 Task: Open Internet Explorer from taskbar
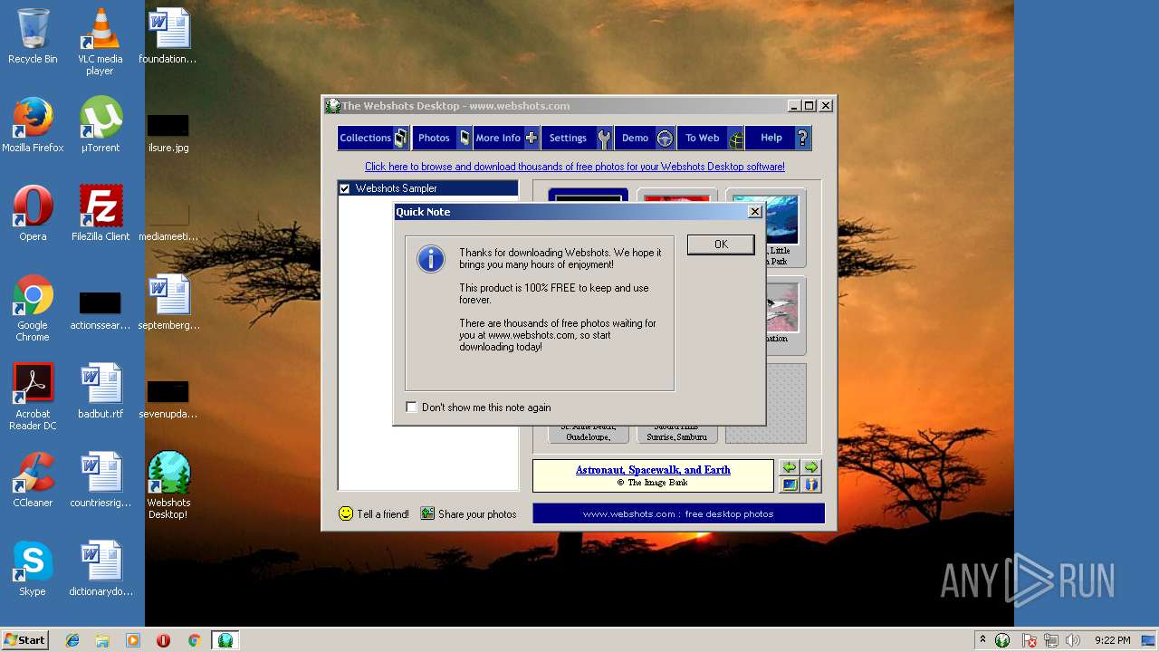click(x=72, y=640)
